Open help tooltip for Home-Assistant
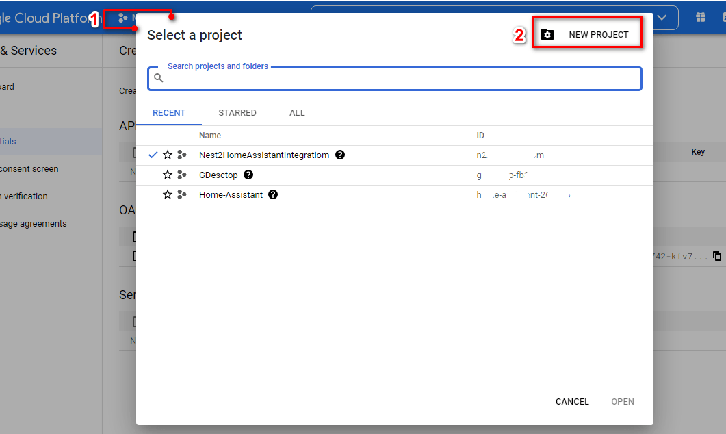Image resolution: width=726 pixels, height=434 pixels. tap(273, 195)
